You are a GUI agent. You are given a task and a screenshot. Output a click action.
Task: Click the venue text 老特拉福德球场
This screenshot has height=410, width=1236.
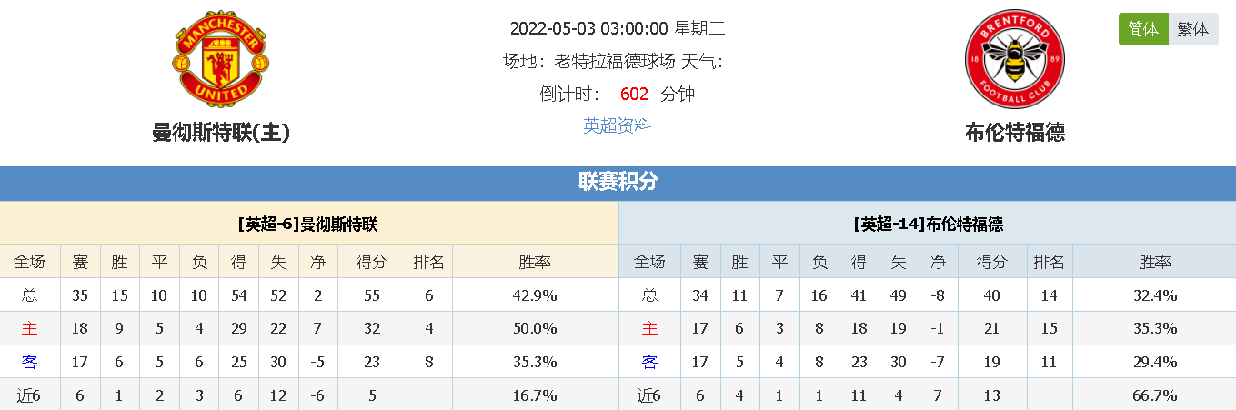(615, 61)
